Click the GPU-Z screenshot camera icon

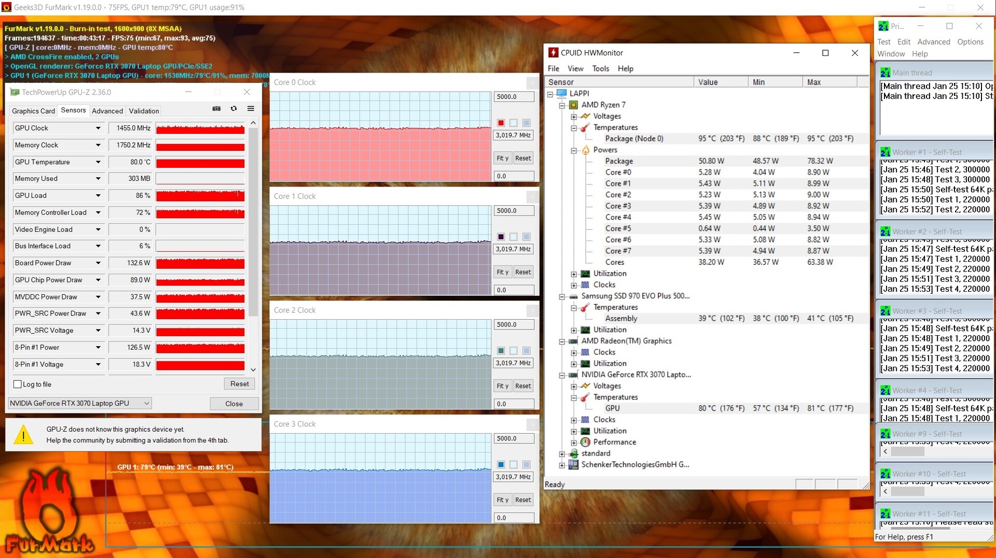point(216,109)
